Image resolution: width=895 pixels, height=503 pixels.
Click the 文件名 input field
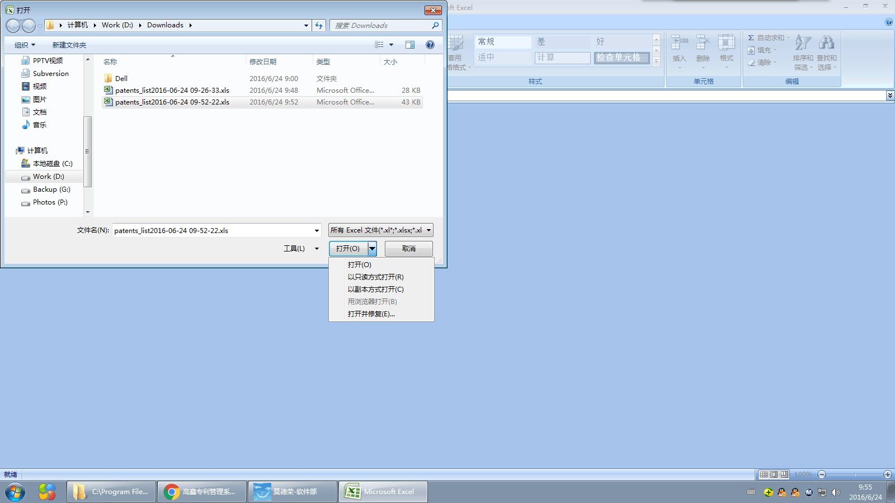(x=213, y=230)
